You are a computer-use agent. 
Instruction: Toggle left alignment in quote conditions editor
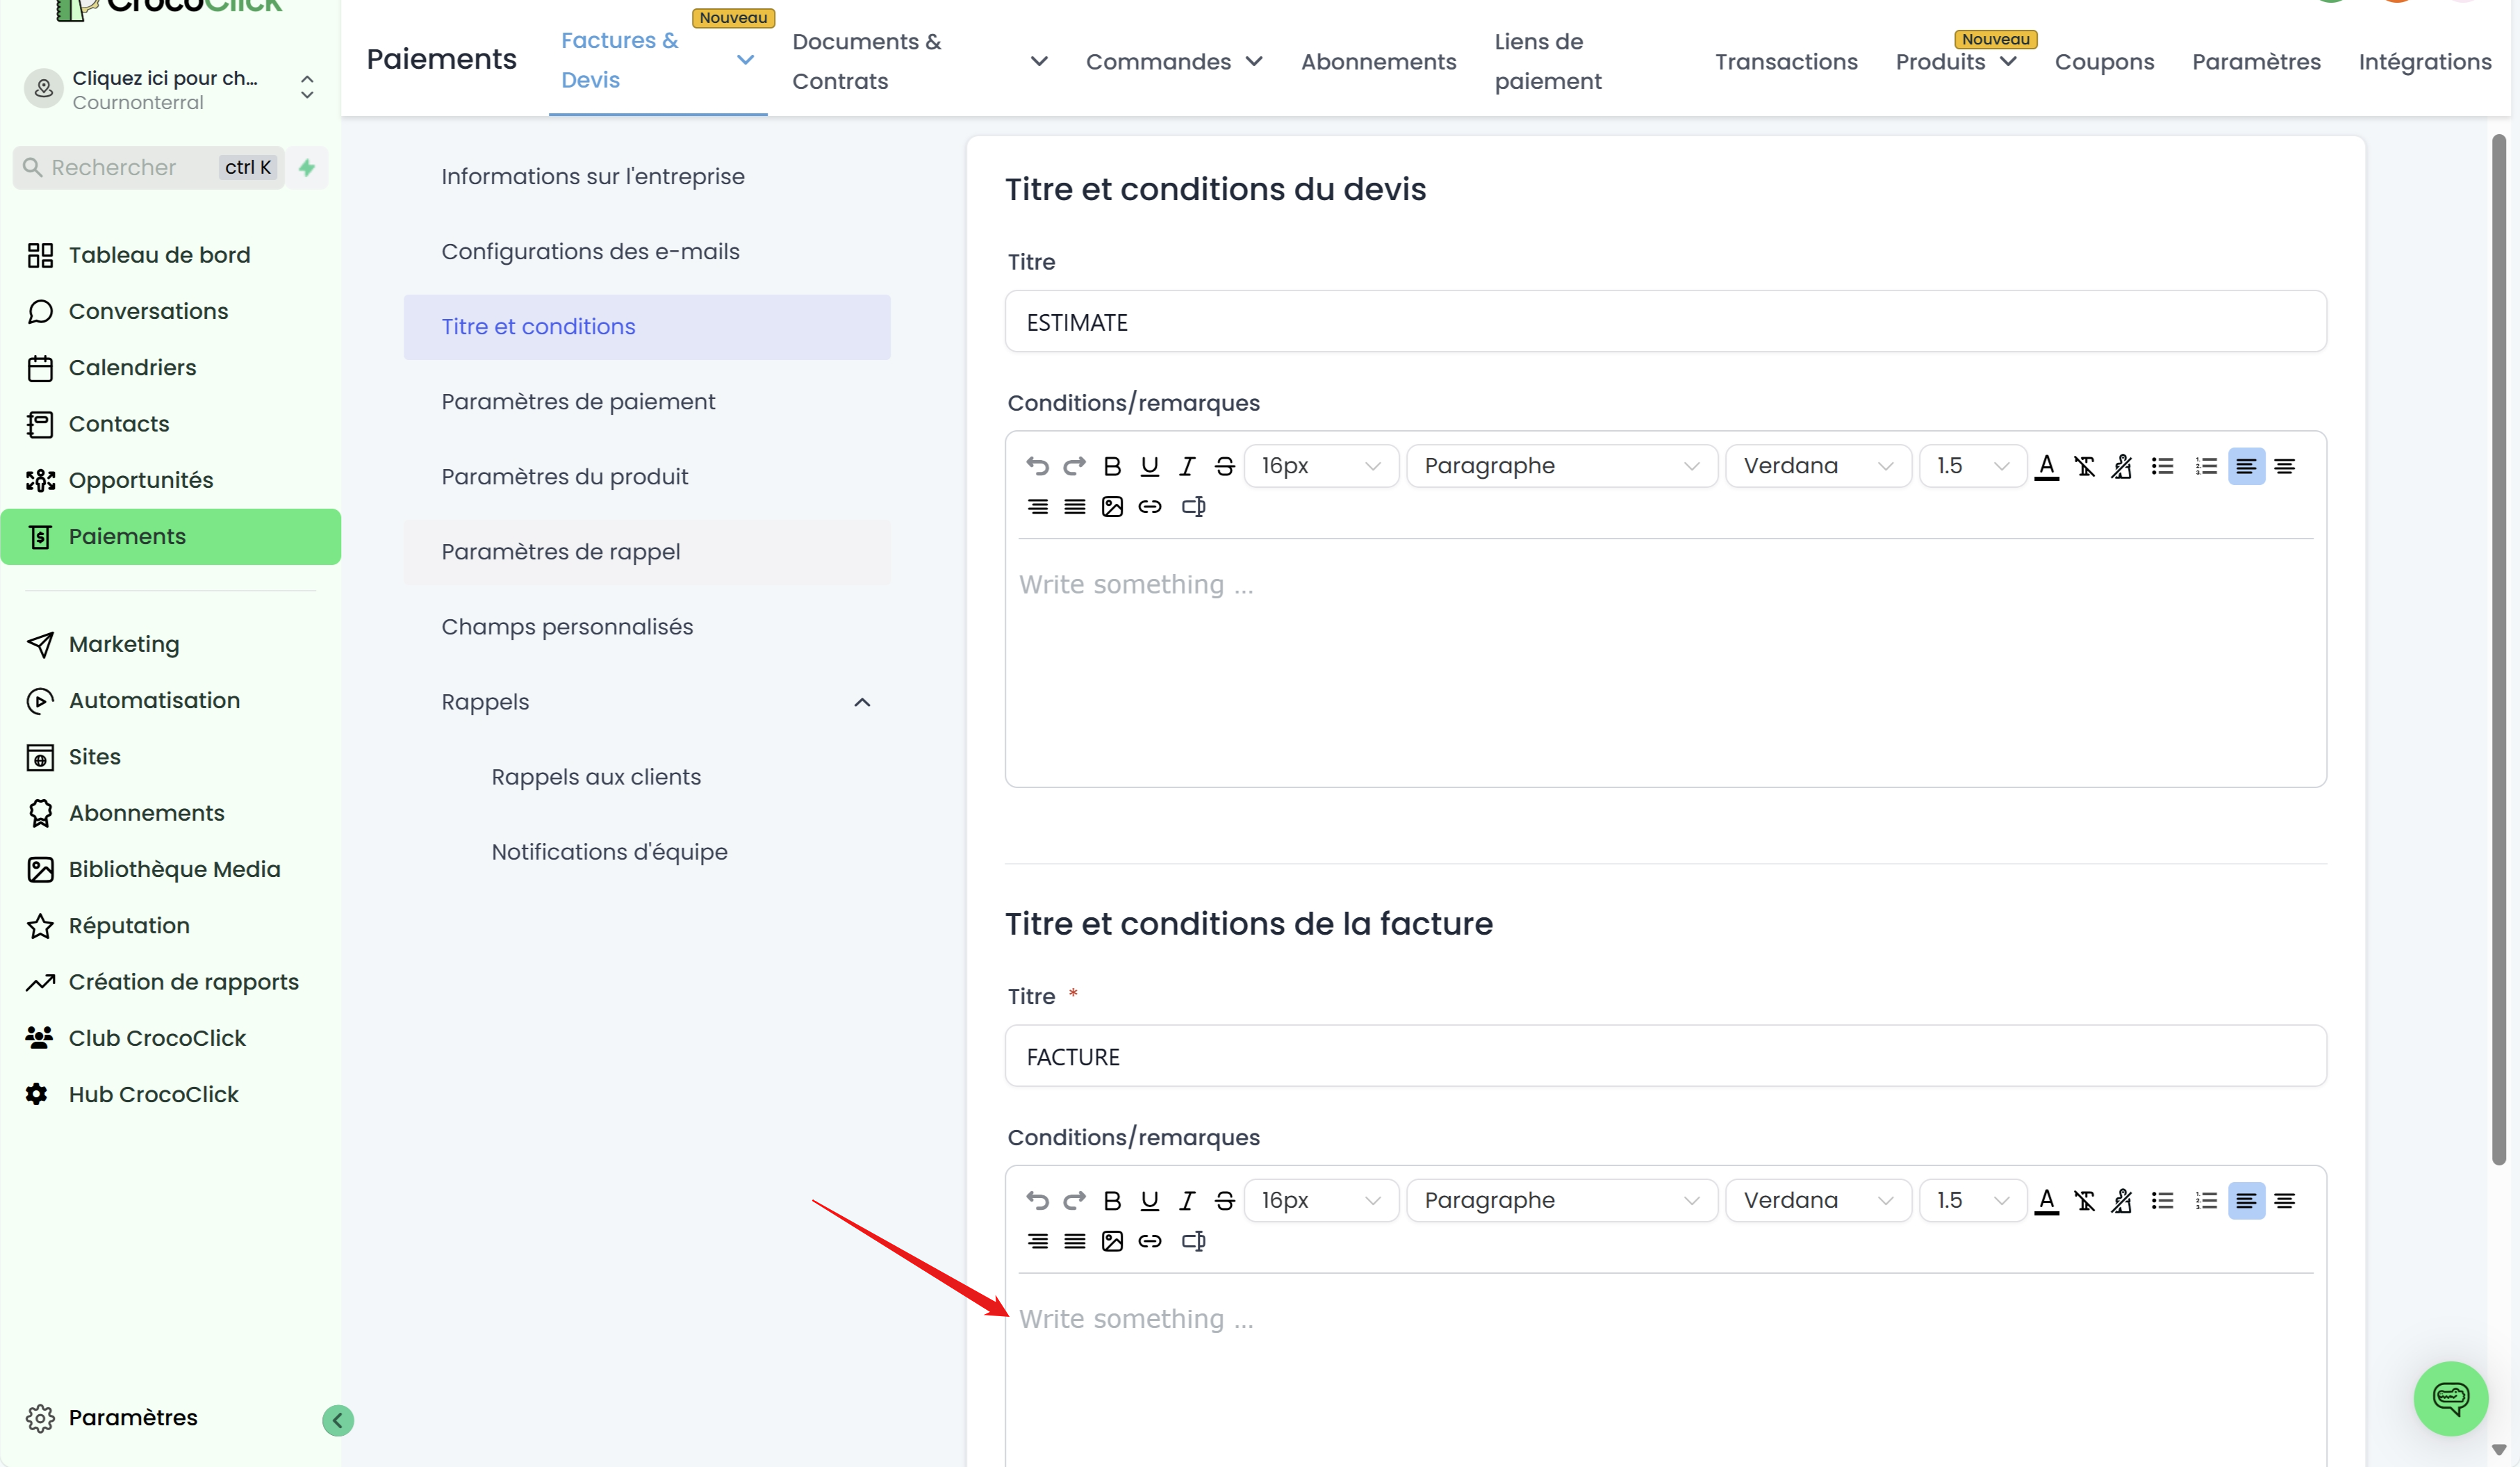pyautogui.click(x=2246, y=466)
